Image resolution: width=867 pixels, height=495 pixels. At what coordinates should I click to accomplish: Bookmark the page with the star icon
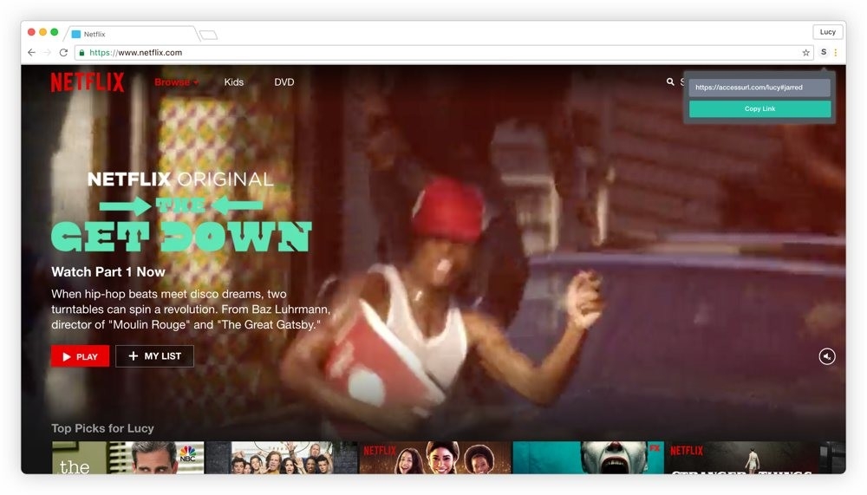[805, 53]
